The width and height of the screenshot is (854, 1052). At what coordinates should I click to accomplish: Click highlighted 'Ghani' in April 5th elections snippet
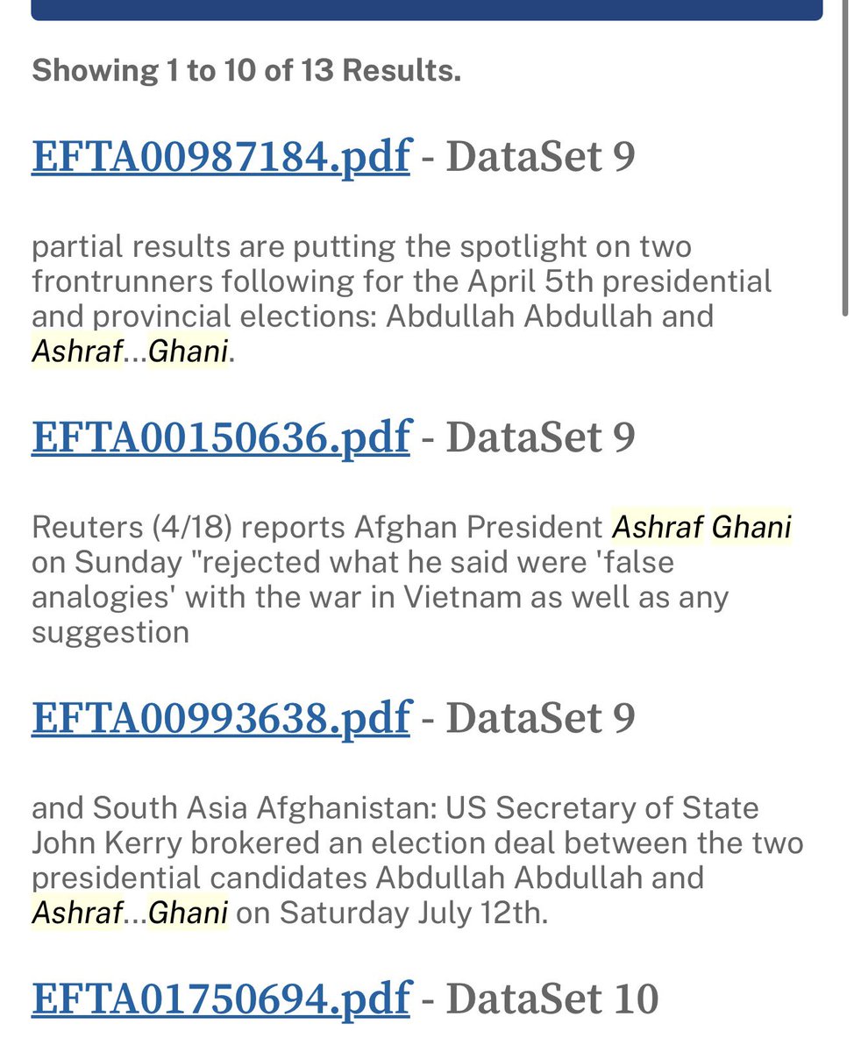pyautogui.click(x=189, y=352)
